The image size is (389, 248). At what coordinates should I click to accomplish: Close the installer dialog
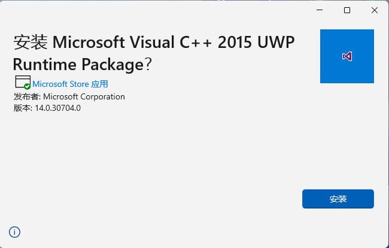375,10
